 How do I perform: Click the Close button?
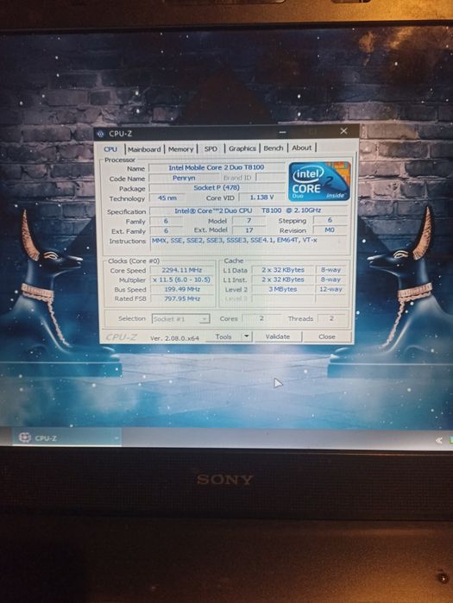click(x=327, y=336)
